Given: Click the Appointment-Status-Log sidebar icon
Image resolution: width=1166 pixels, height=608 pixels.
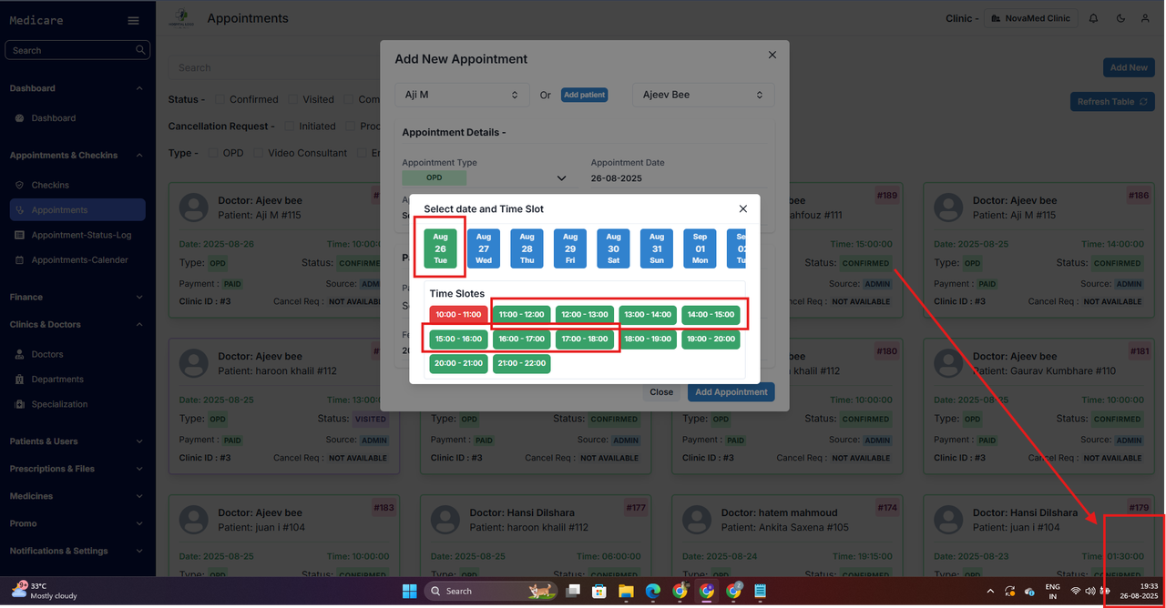Looking at the screenshot, I should tap(20, 235).
